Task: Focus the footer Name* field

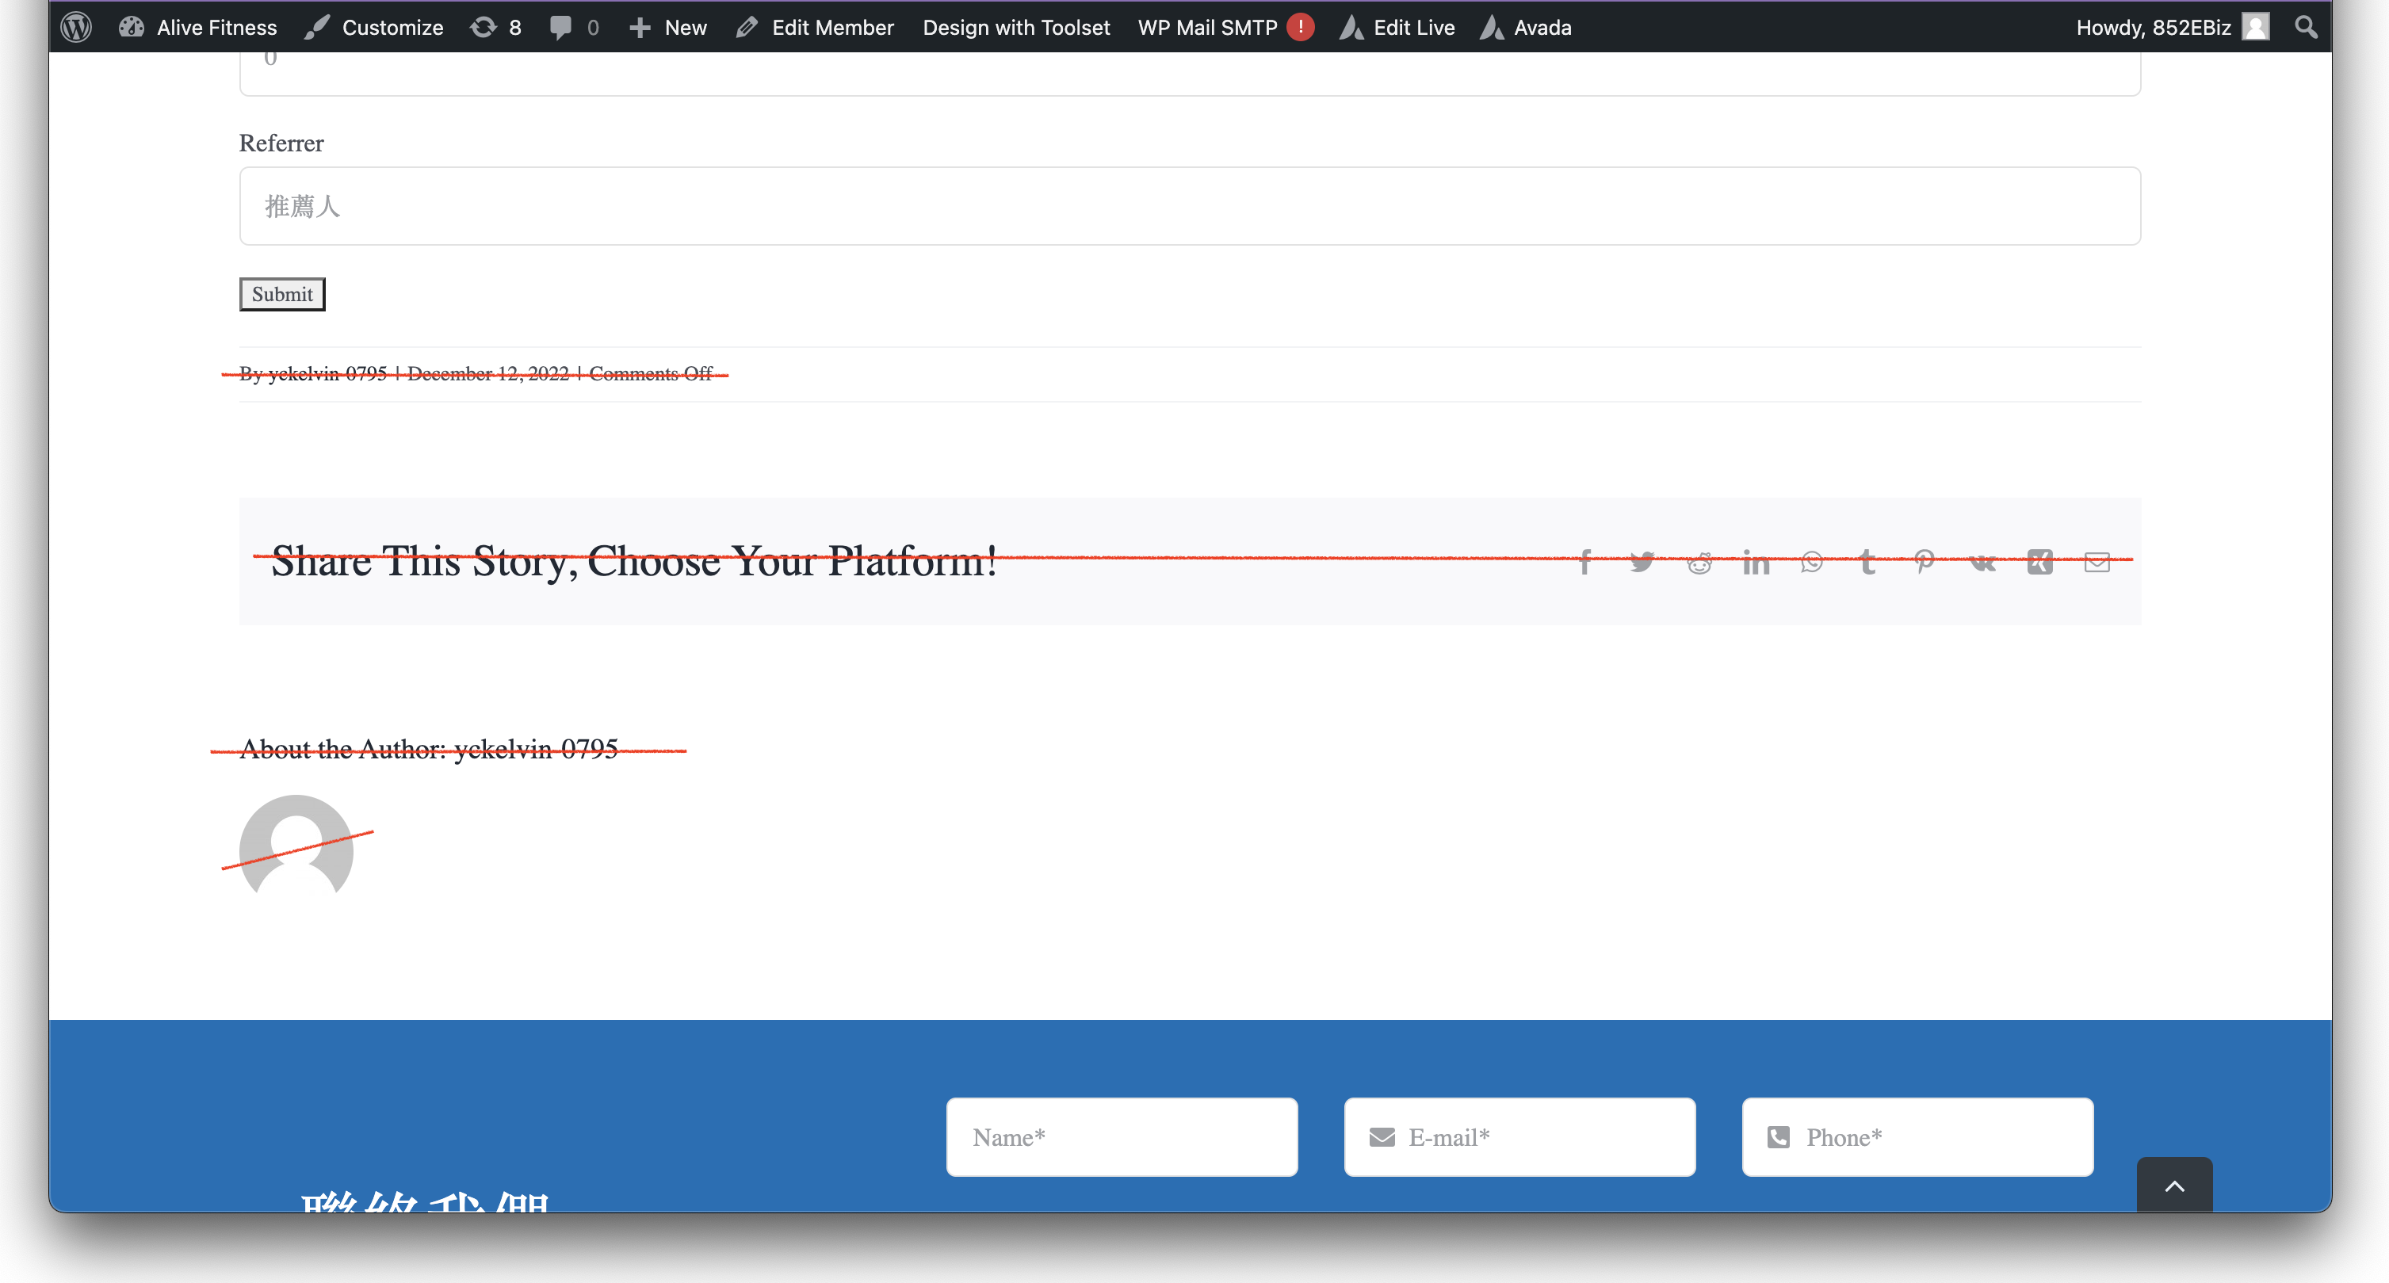Action: click(1122, 1137)
